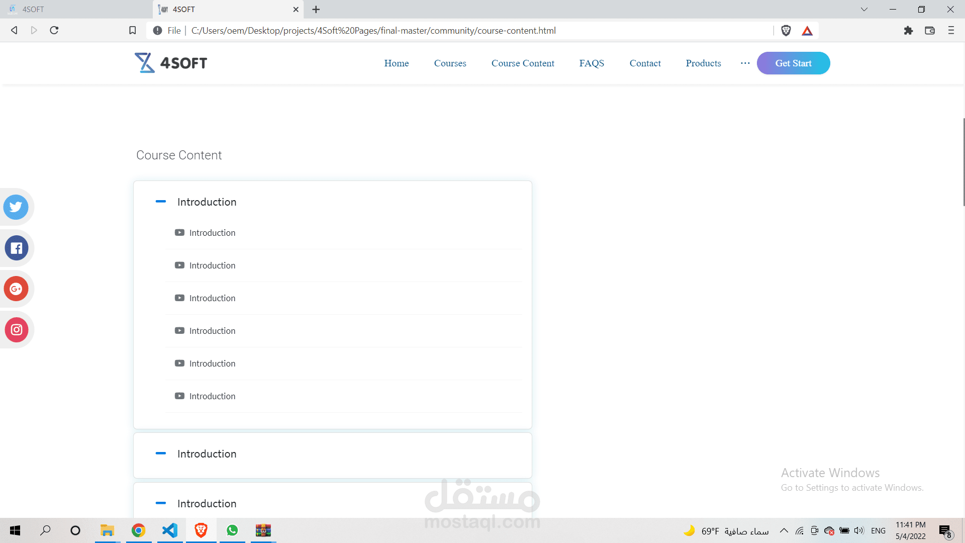Open the FAQS nav item
This screenshot has height=543, width=965.
click(592, 63)
